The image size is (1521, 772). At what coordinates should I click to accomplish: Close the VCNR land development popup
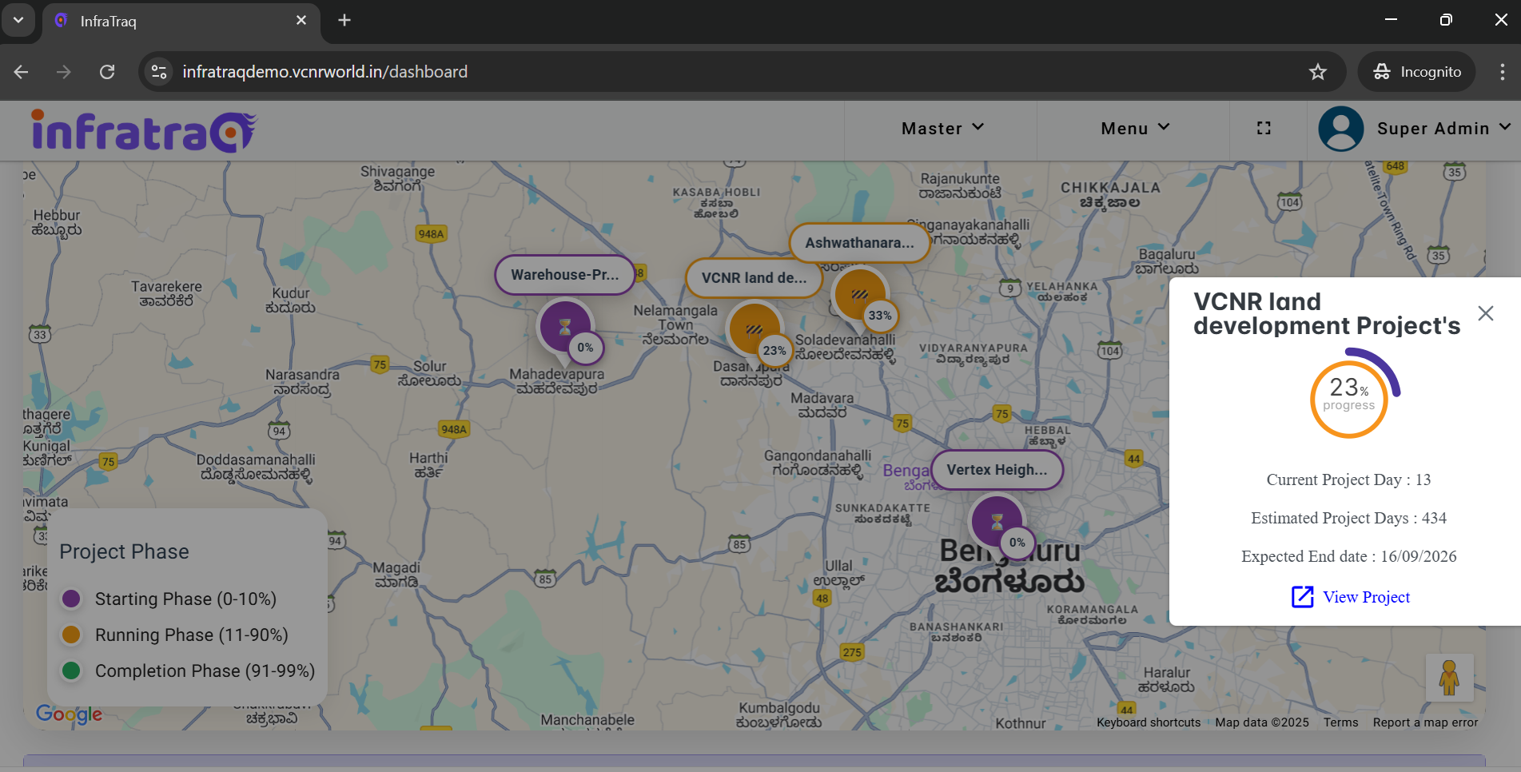click(1486, 313)
